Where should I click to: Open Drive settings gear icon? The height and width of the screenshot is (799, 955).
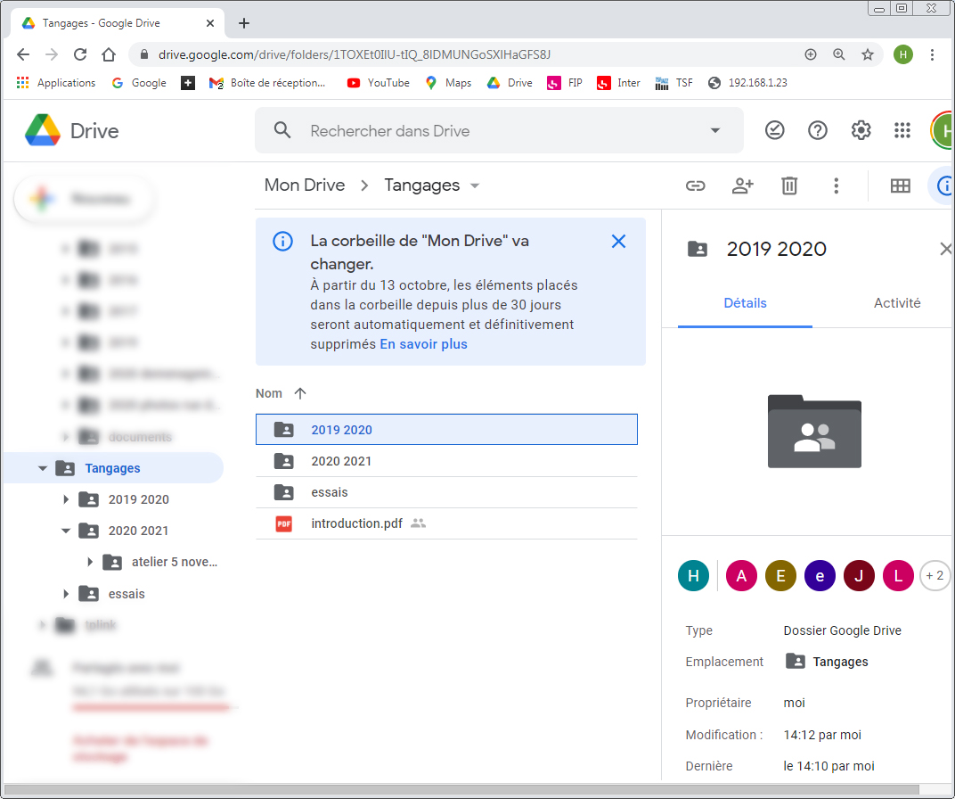[x=861, y=130]
